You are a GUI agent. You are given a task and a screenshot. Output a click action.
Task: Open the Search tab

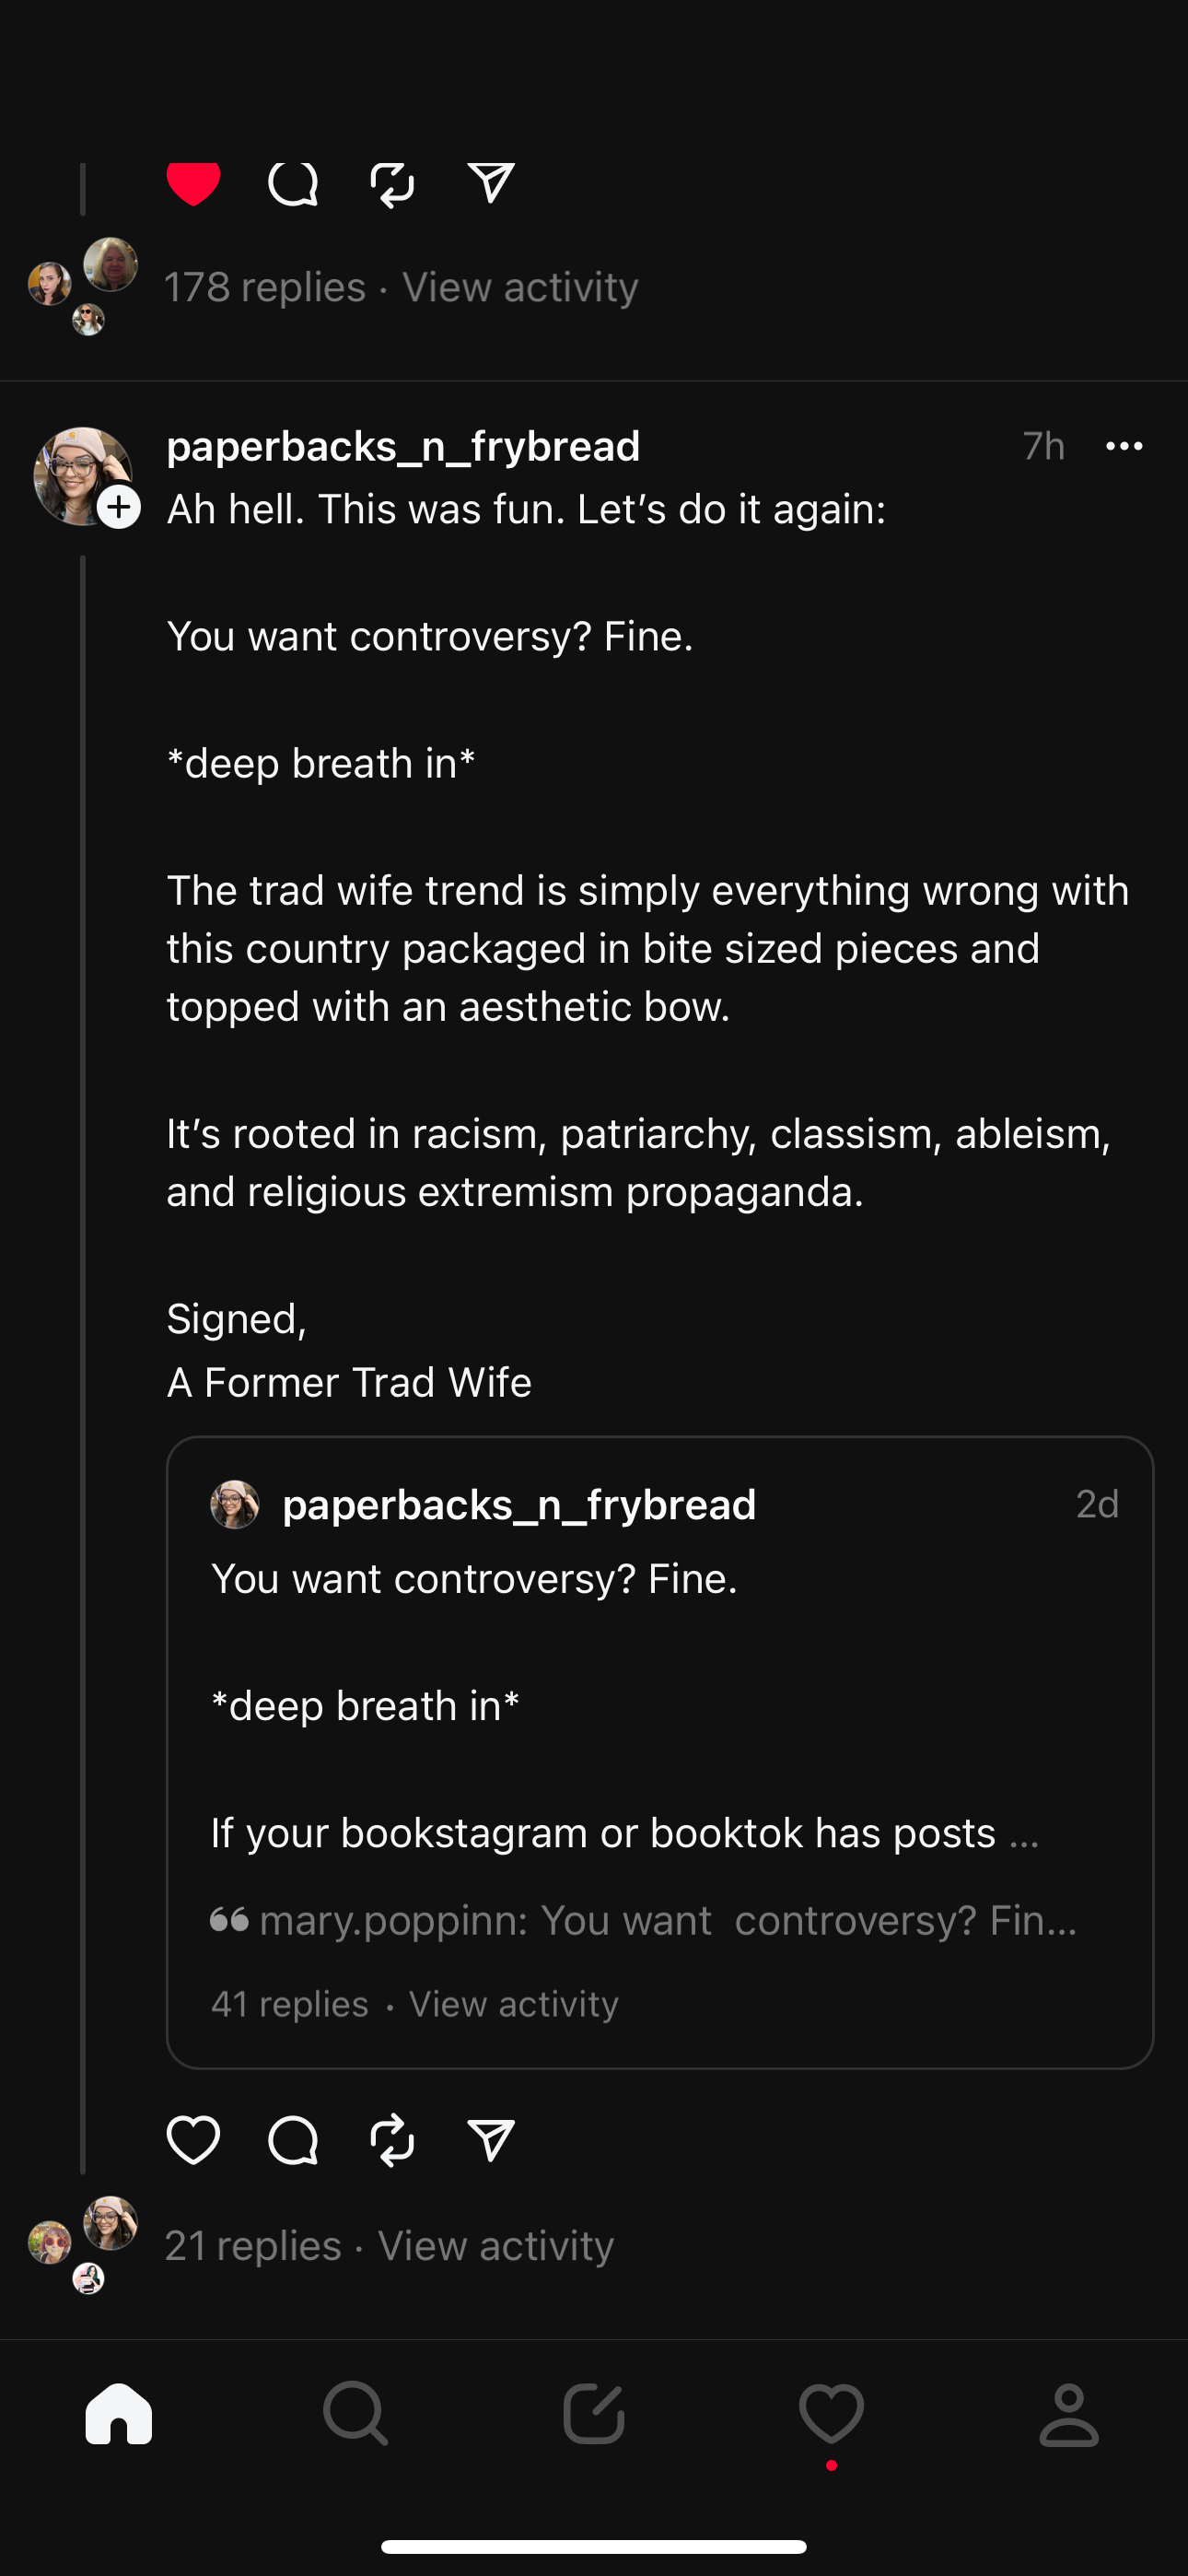[x=356, y=2414]
